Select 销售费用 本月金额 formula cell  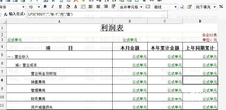pos(130,80)
